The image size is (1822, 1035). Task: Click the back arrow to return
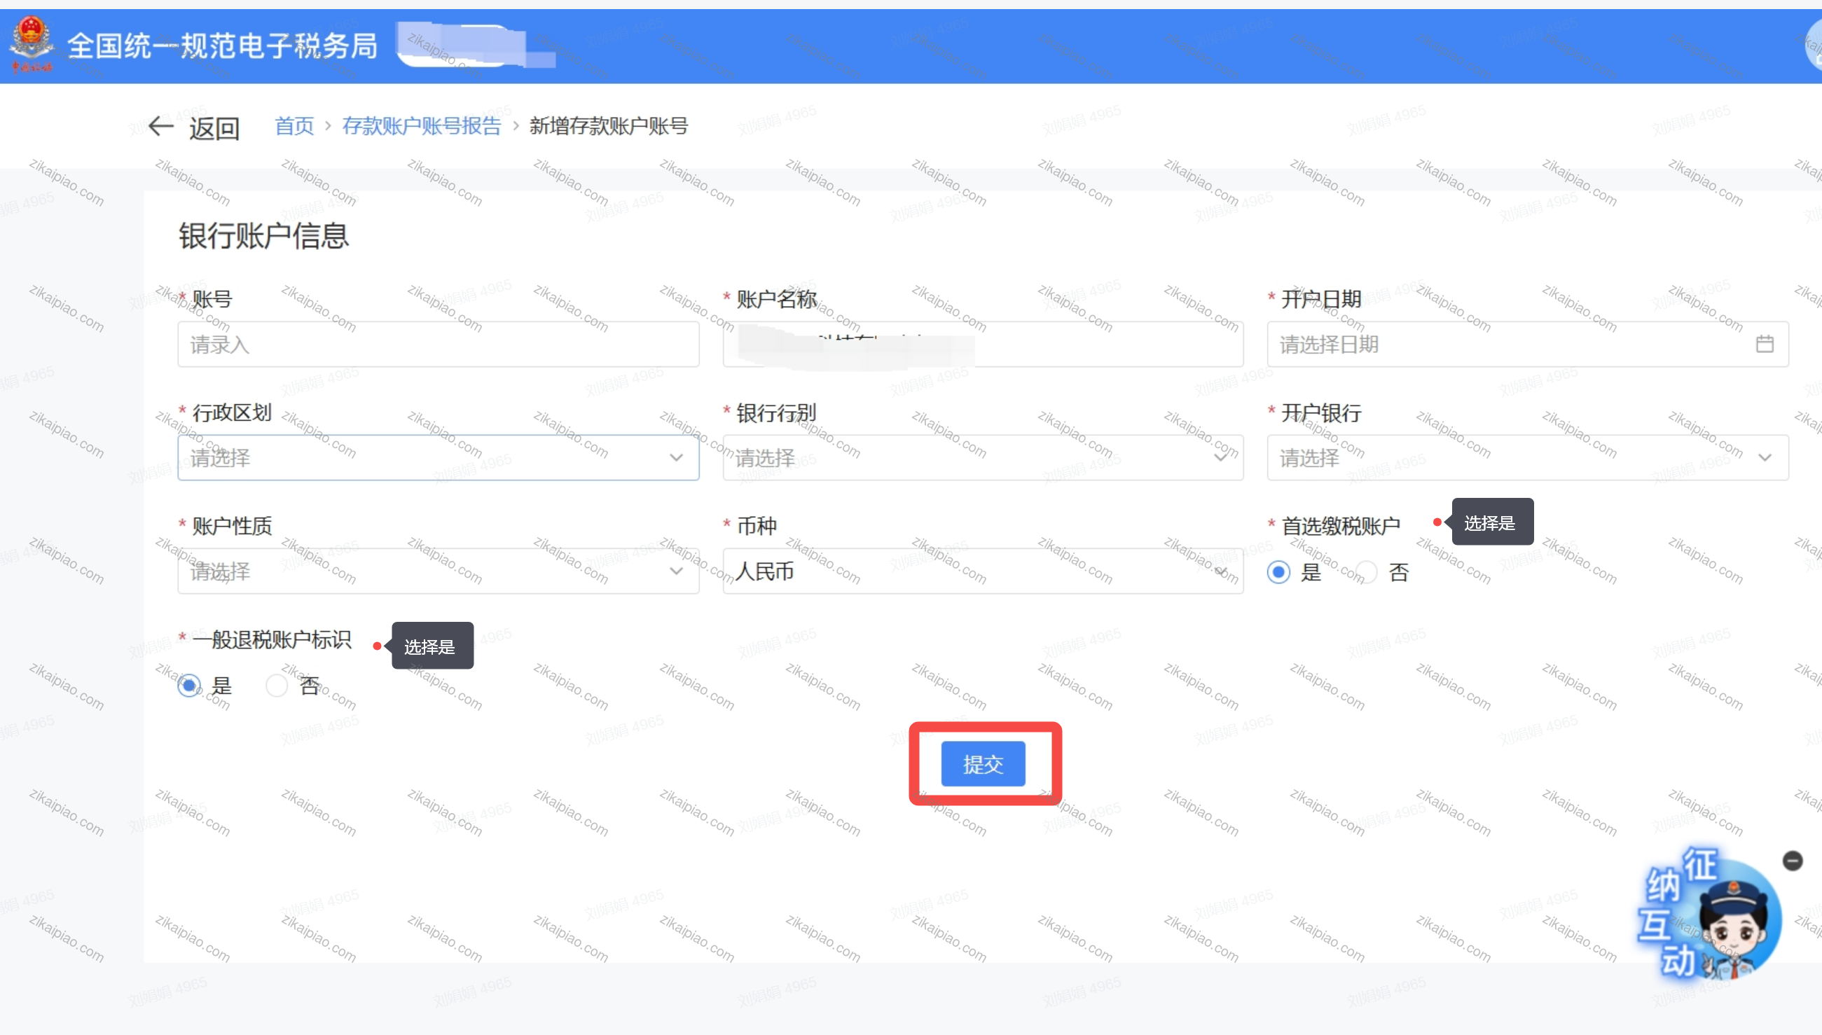pos(160,126)
